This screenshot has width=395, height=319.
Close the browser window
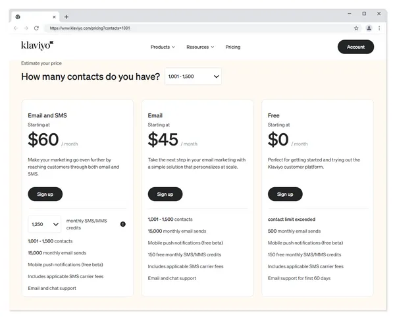click(379, 14)
